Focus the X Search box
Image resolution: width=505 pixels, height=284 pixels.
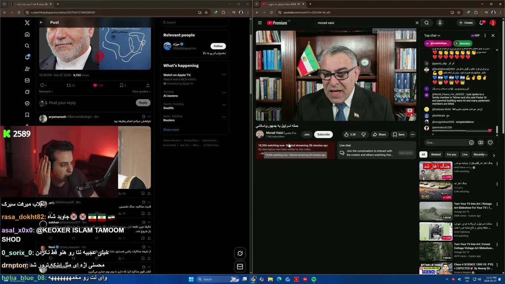point(195,22)
